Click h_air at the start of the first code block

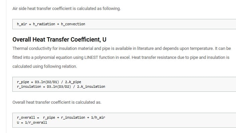pos(22,24)
